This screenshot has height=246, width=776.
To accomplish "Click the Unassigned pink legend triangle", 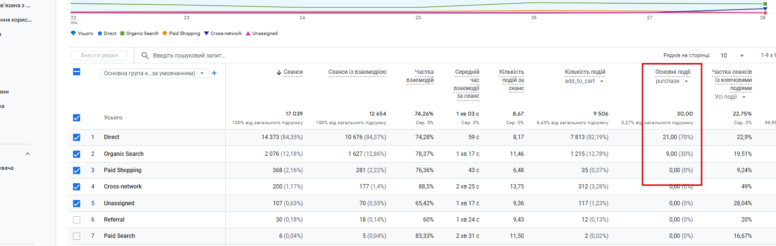I will click(248, 34).
